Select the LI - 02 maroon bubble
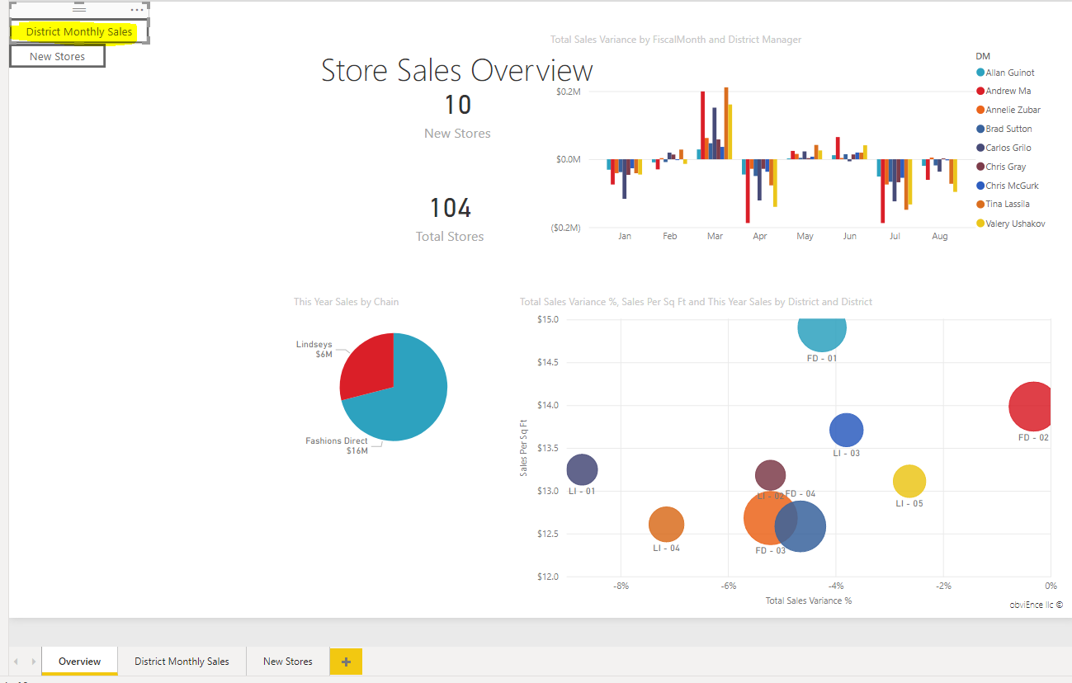The height and width of the screenshot is (683, 1072). coord(770,475)
